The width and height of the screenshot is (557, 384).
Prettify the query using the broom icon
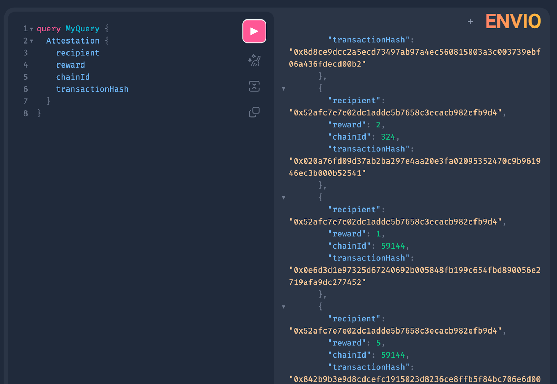click(254, 60)
